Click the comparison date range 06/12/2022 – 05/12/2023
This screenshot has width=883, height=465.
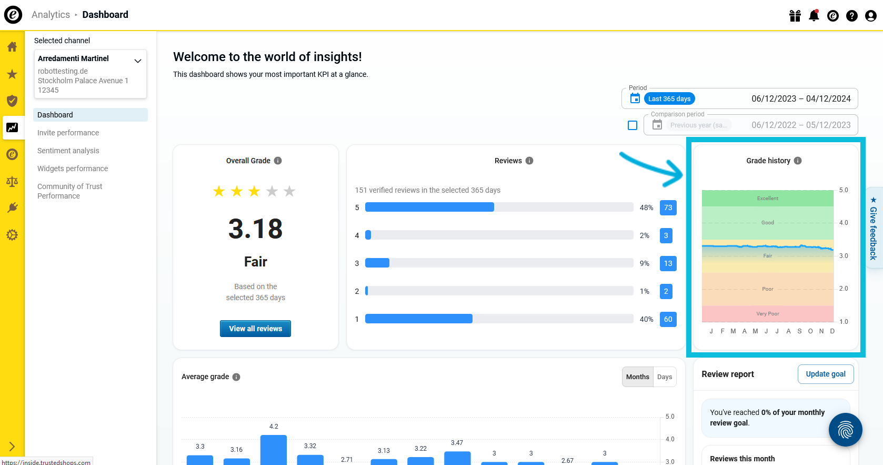(801, 125)
